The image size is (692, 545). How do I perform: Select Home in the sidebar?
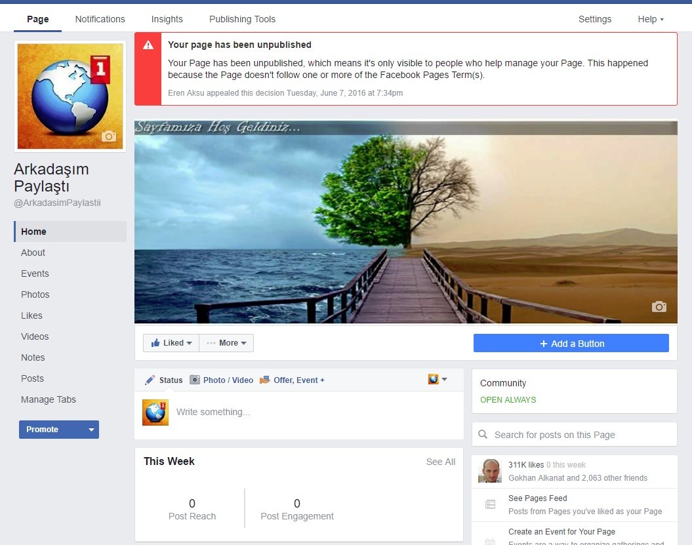coord(71,232)
